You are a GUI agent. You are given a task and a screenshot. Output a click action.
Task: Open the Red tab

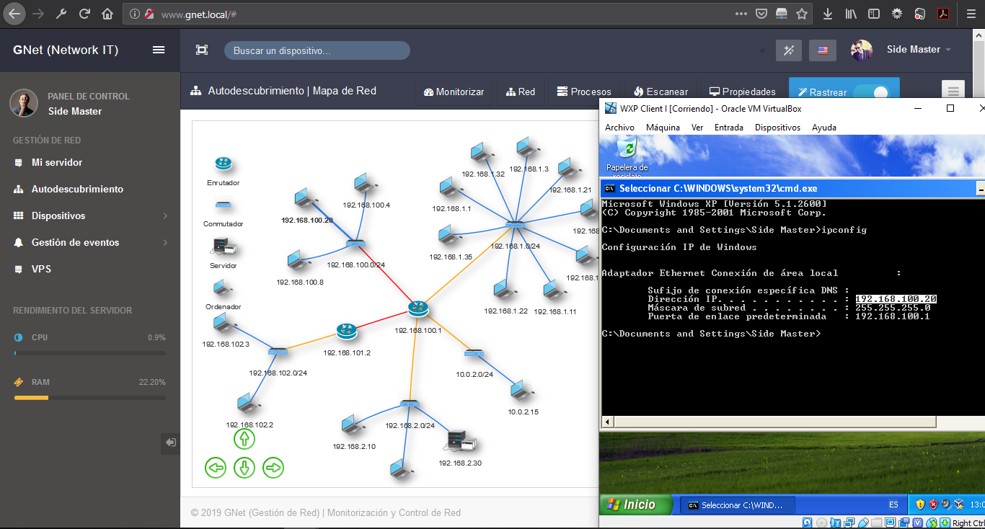[521, 92]
